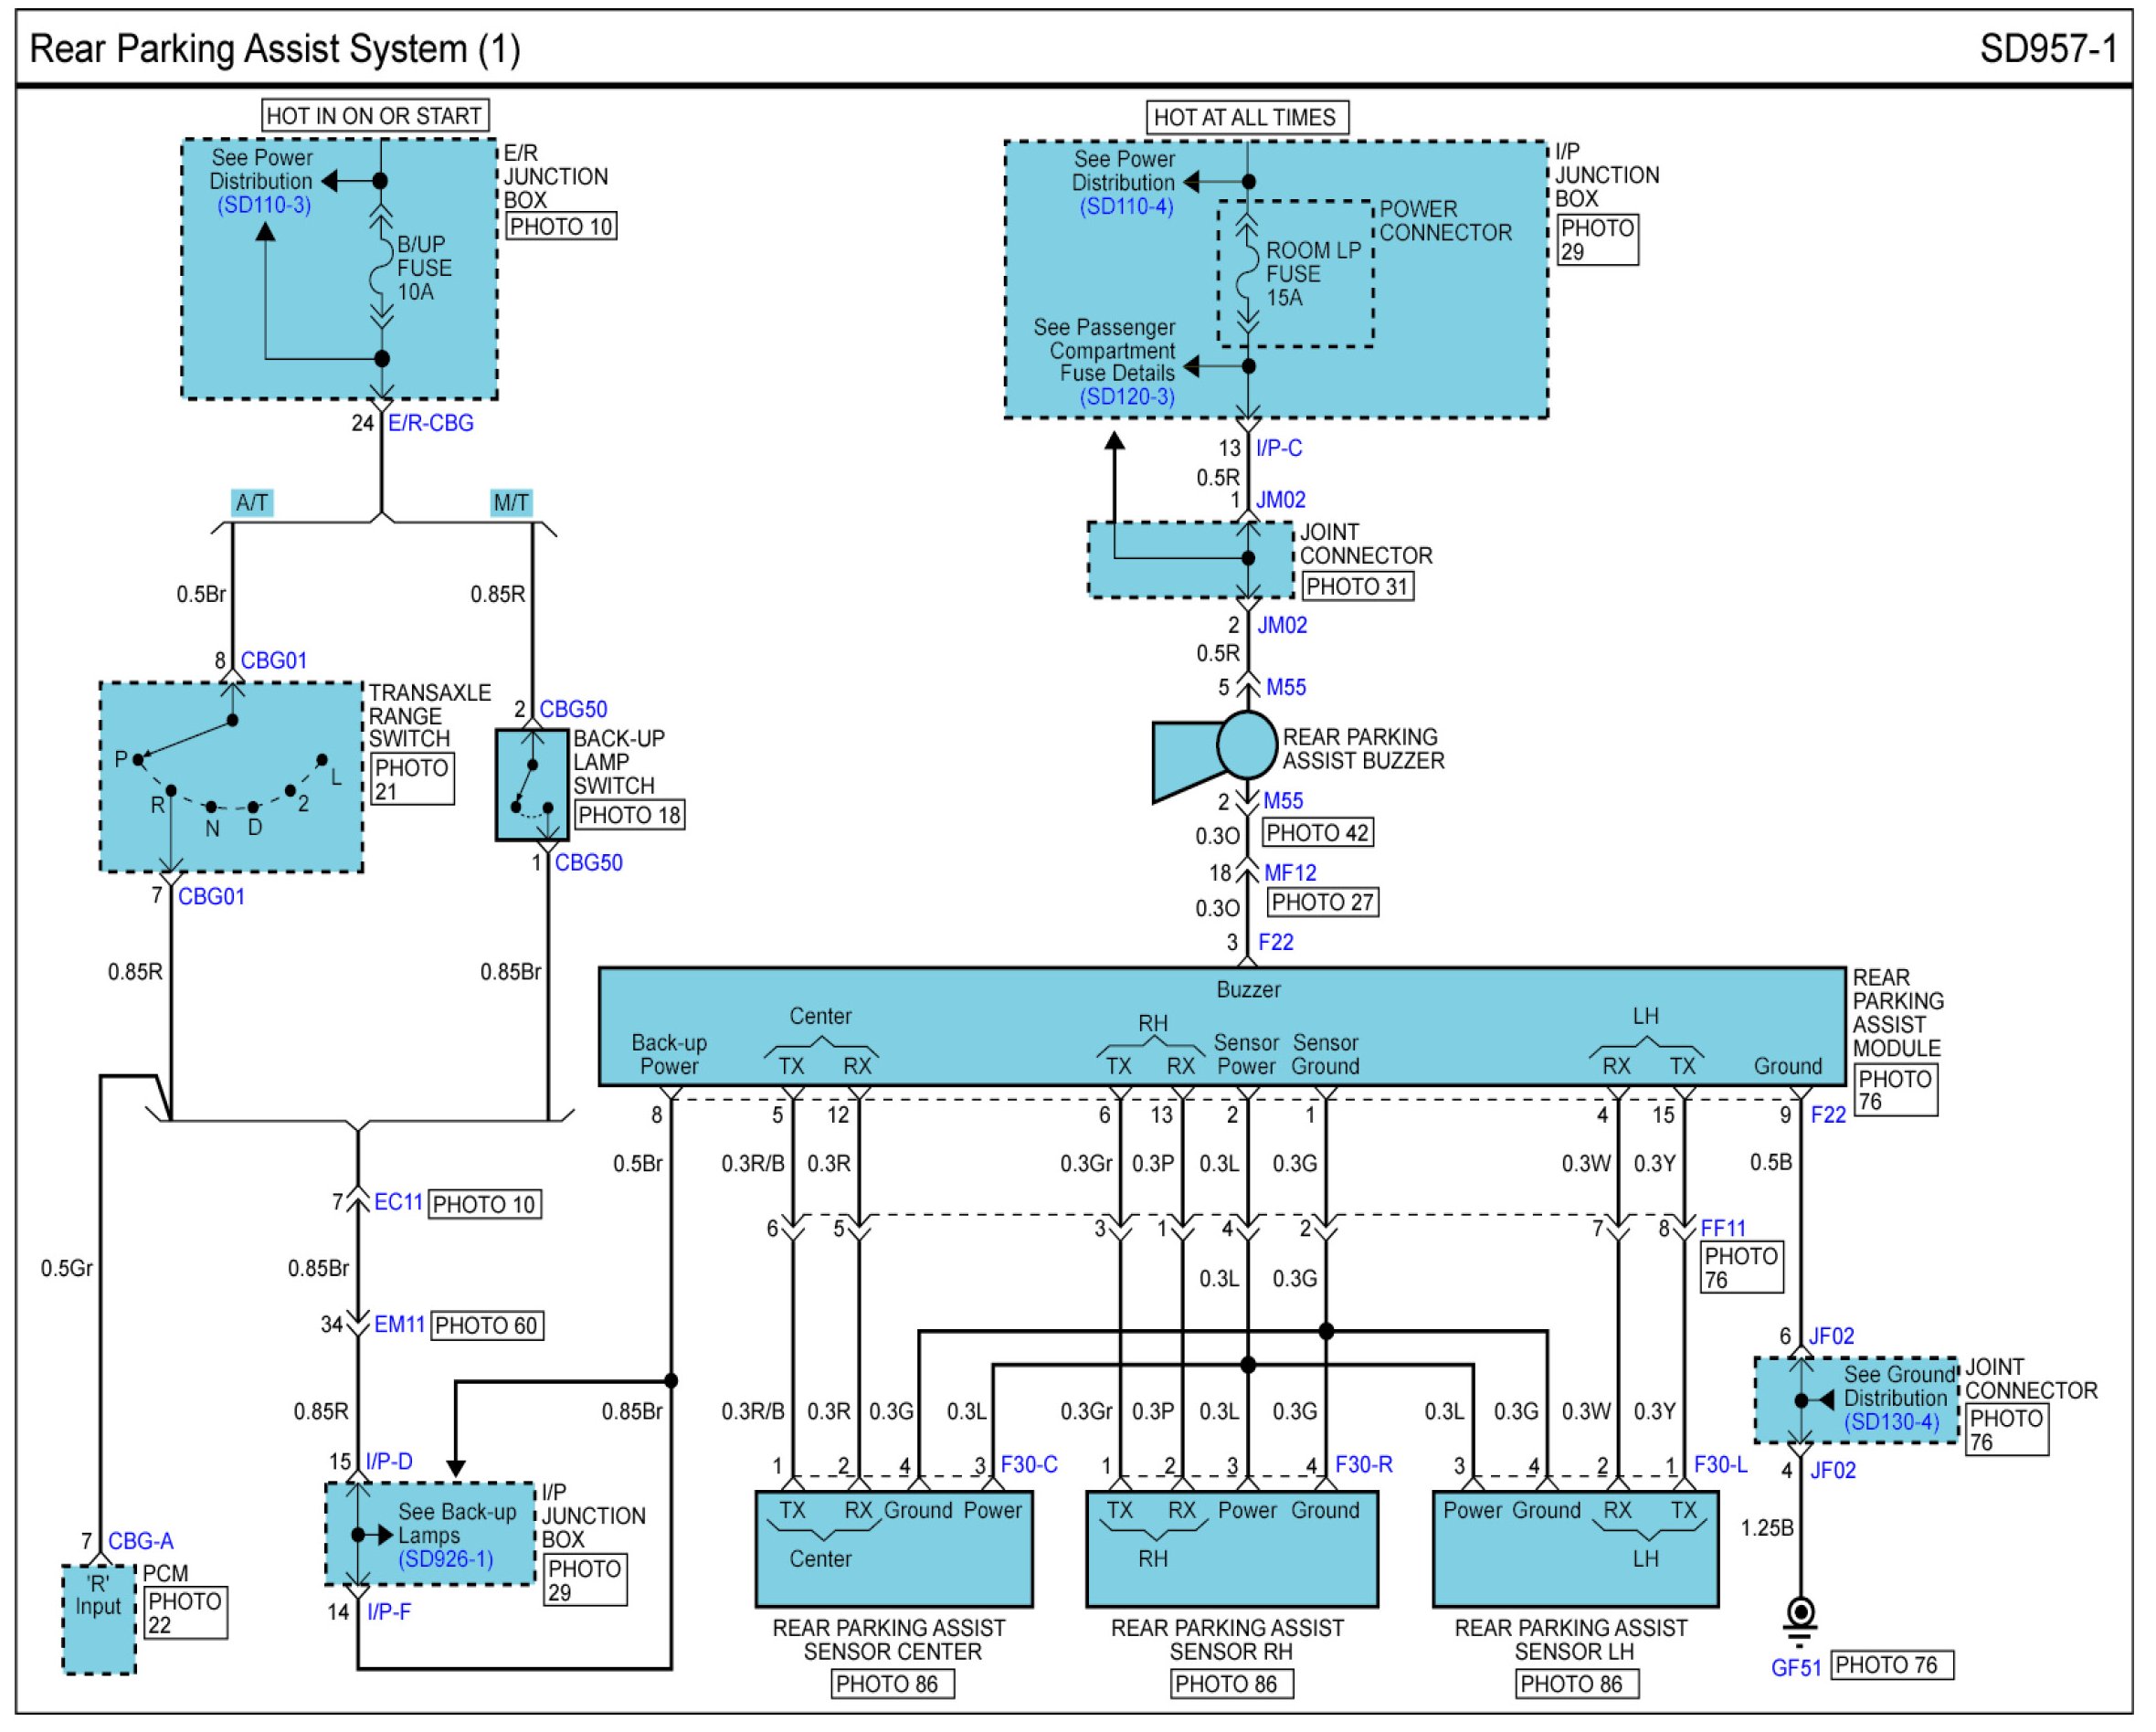Click the MF12 connector label

pyautogui.click(x=1290, y=873)
